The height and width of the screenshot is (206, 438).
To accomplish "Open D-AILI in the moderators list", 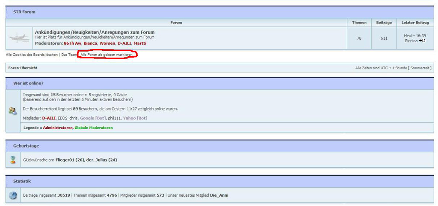I will (x=124, y=44).
